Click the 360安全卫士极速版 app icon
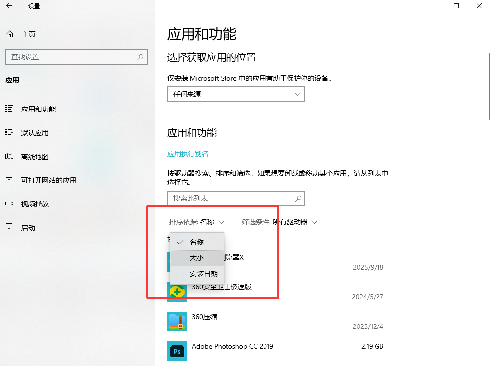 177,292
